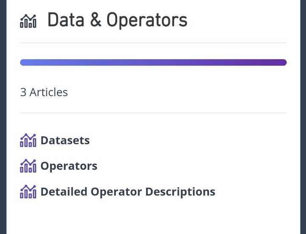
Task: Click the icon beside Detailed Operator Descriptions
Action: [x=28, y=191]
